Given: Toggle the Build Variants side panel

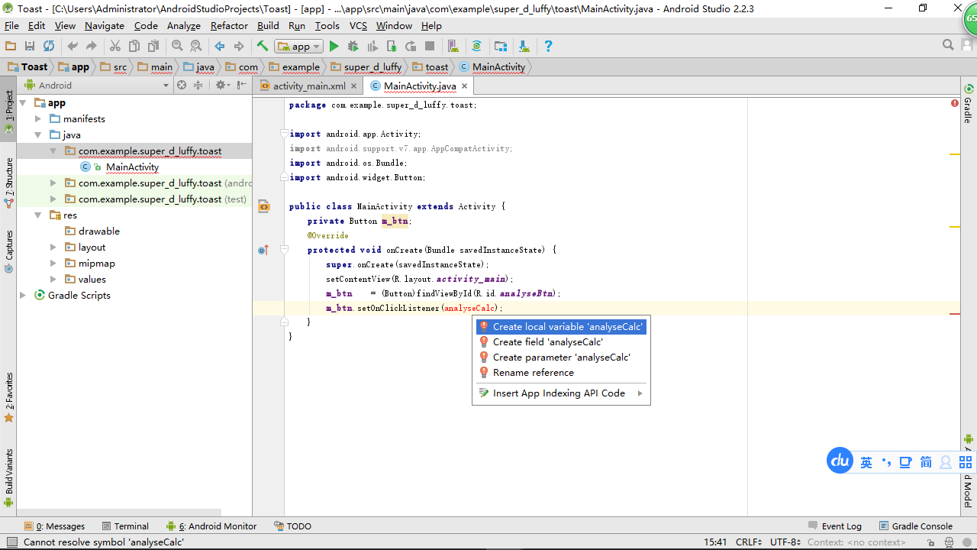Looking at the screenshot, I should coord(9,477).
